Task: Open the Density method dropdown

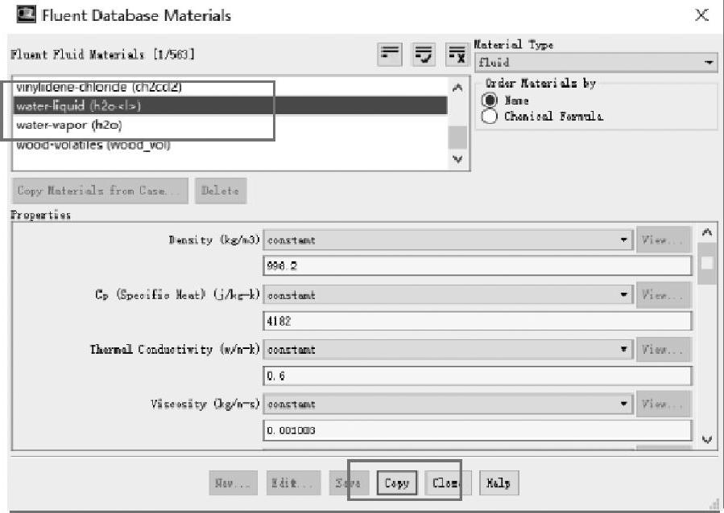Action: coord(448,240)
